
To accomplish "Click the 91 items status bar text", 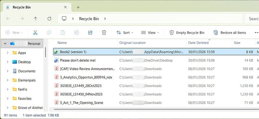I will pos(10,115).
